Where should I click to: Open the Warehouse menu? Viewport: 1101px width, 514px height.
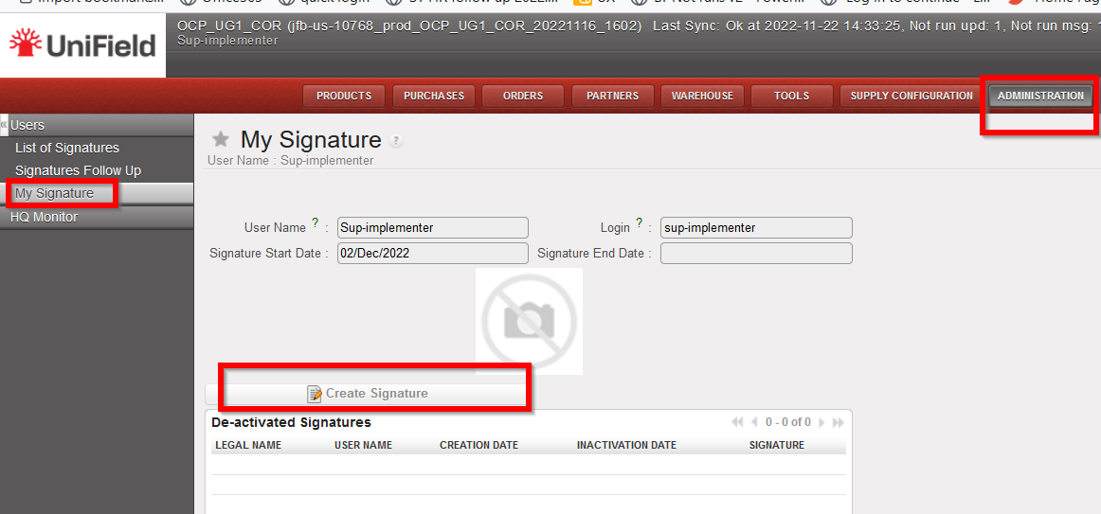pyautogui.click(x=702, y=96)
